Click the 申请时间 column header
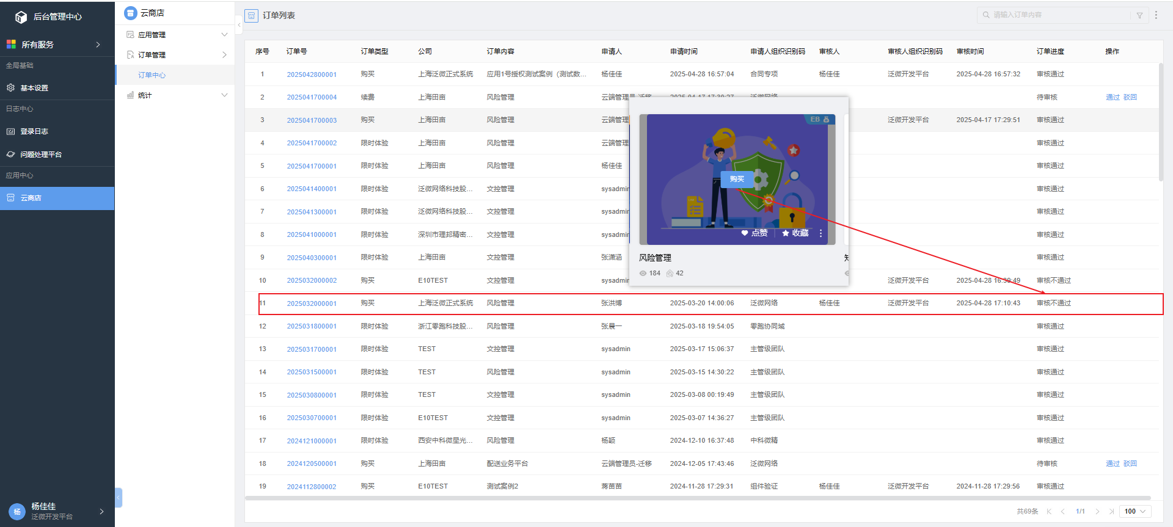 coord(684,51)
